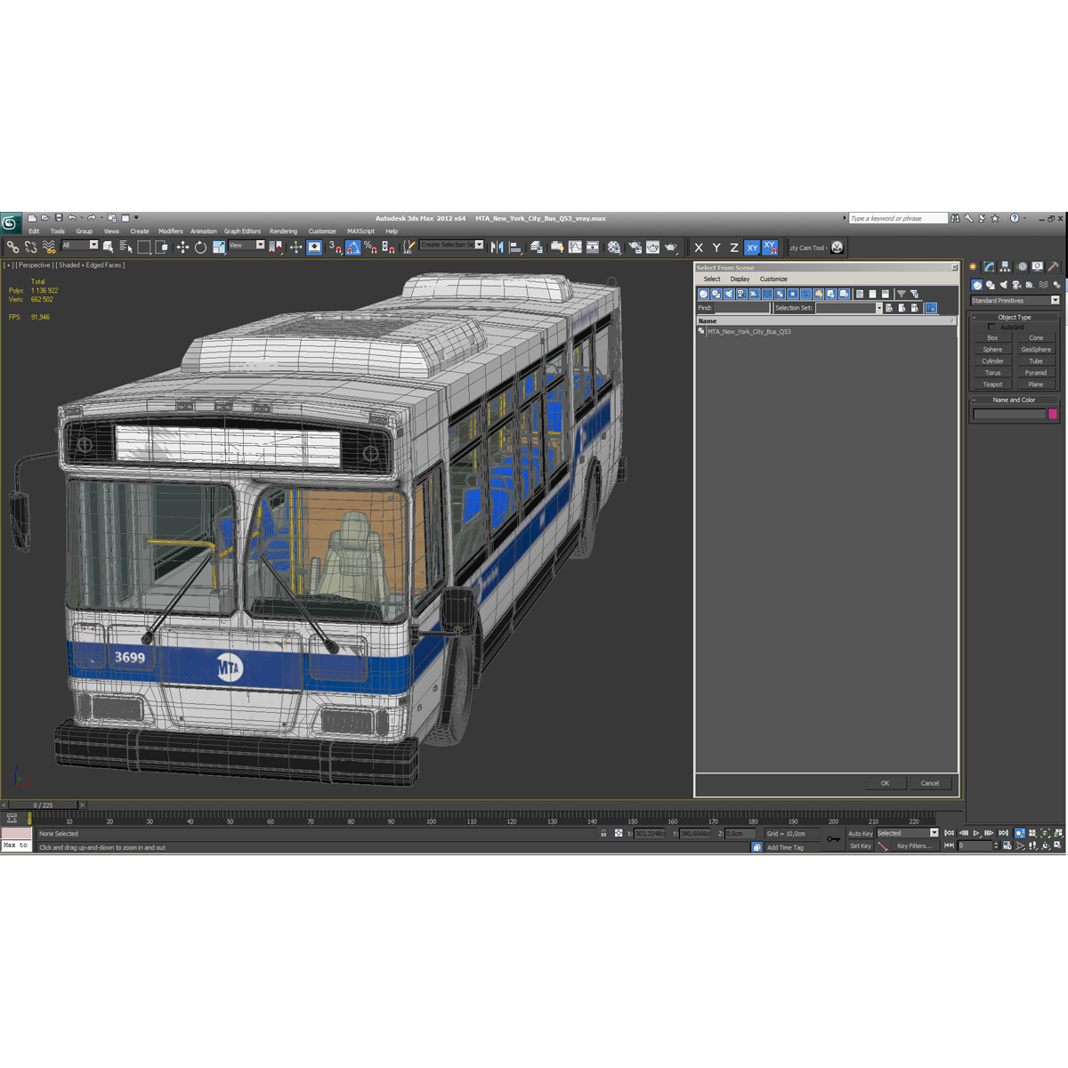1068x1068 pixels.
Task: Activate the Select and Rotate tool
Action: pos(200,247)
